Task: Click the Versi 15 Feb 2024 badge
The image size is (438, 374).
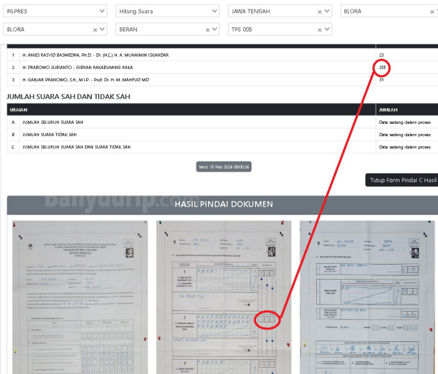Action: point(224,167)
